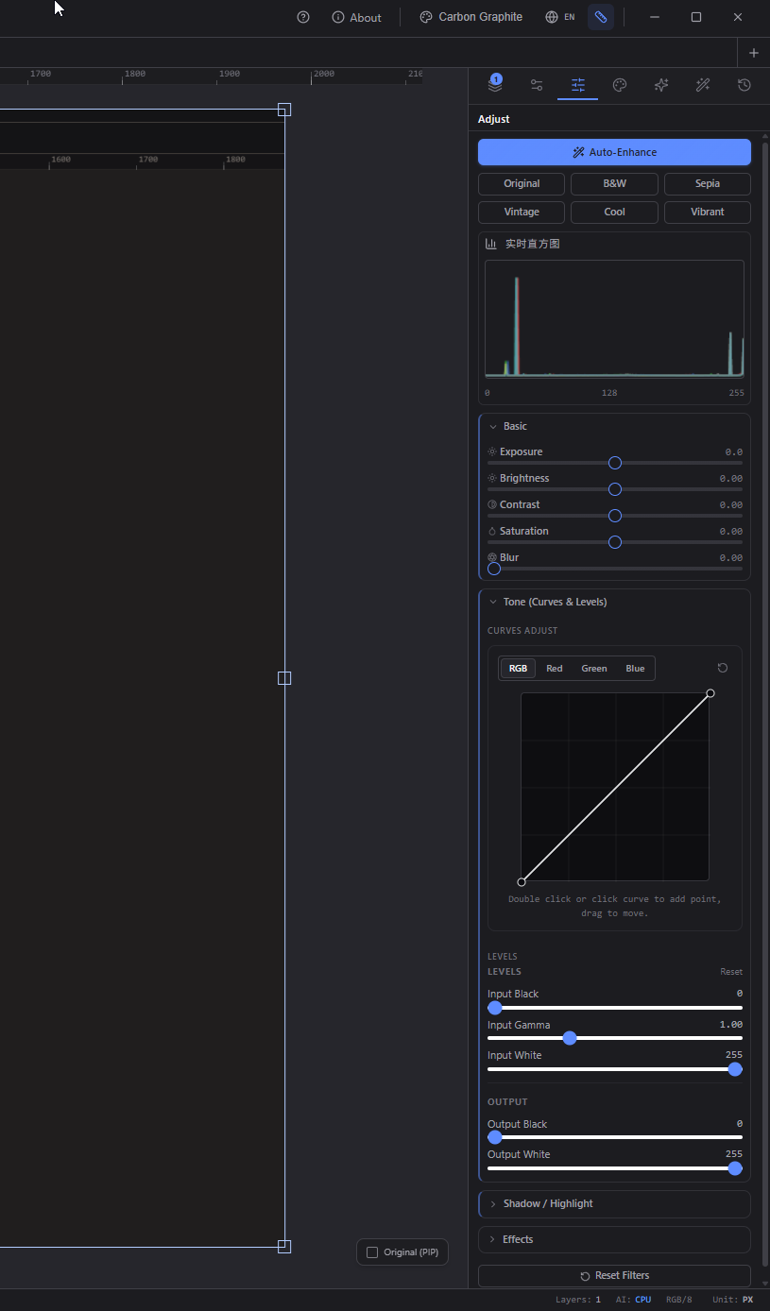
Task: Select the Blue curve channel
Action: 635,669
